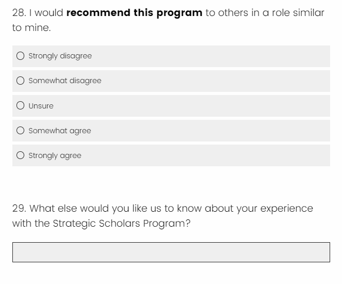Focus the question 29 answer text box

click(x=171, y=253)
